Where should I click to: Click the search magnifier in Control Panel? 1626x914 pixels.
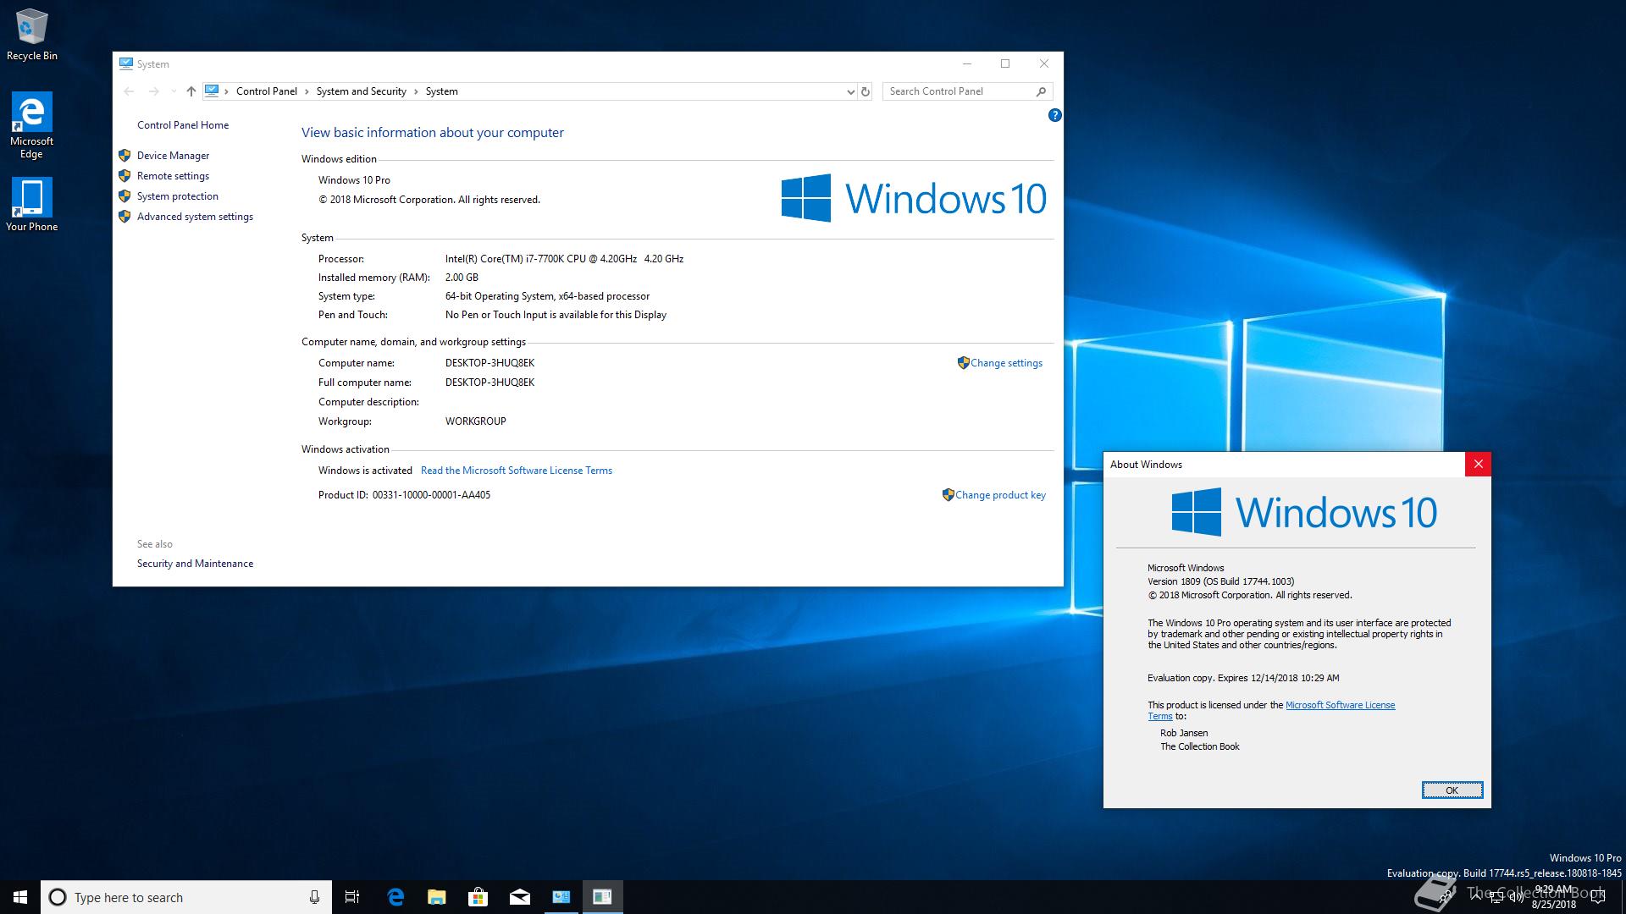(1042, 91)
